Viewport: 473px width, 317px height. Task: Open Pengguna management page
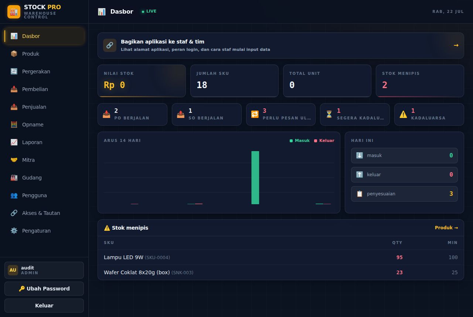(x=44, y=195)
